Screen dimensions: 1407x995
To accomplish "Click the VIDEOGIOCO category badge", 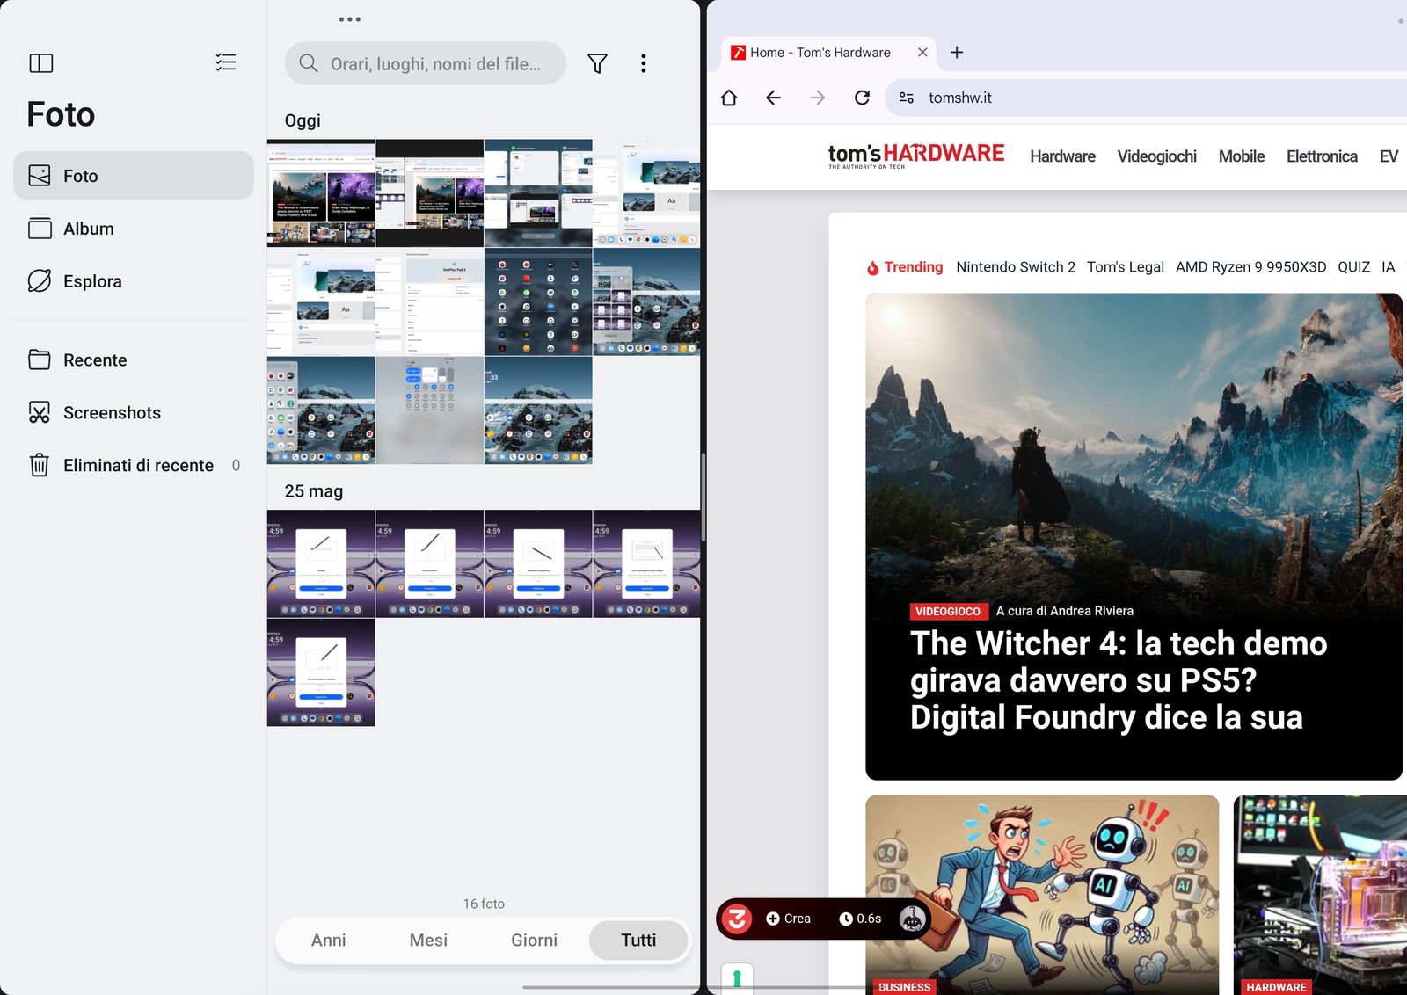I will point(947,611).
